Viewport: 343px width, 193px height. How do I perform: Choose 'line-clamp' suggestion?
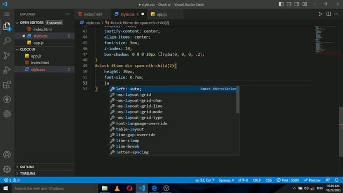pos(173,140)
